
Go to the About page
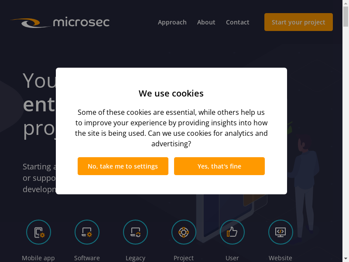tap(206, 22)
